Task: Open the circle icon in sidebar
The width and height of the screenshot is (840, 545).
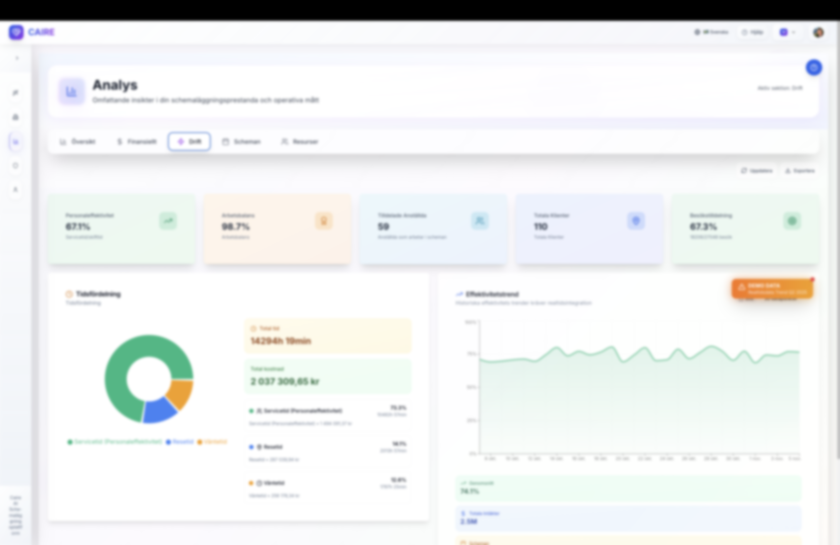Action: coord(16,165)
